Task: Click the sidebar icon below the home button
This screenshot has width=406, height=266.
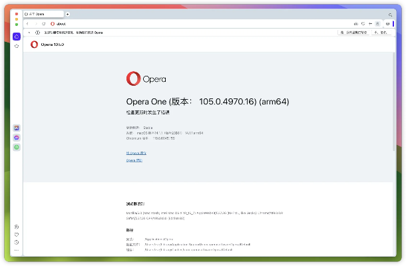Action: click(x=17, y=46)
